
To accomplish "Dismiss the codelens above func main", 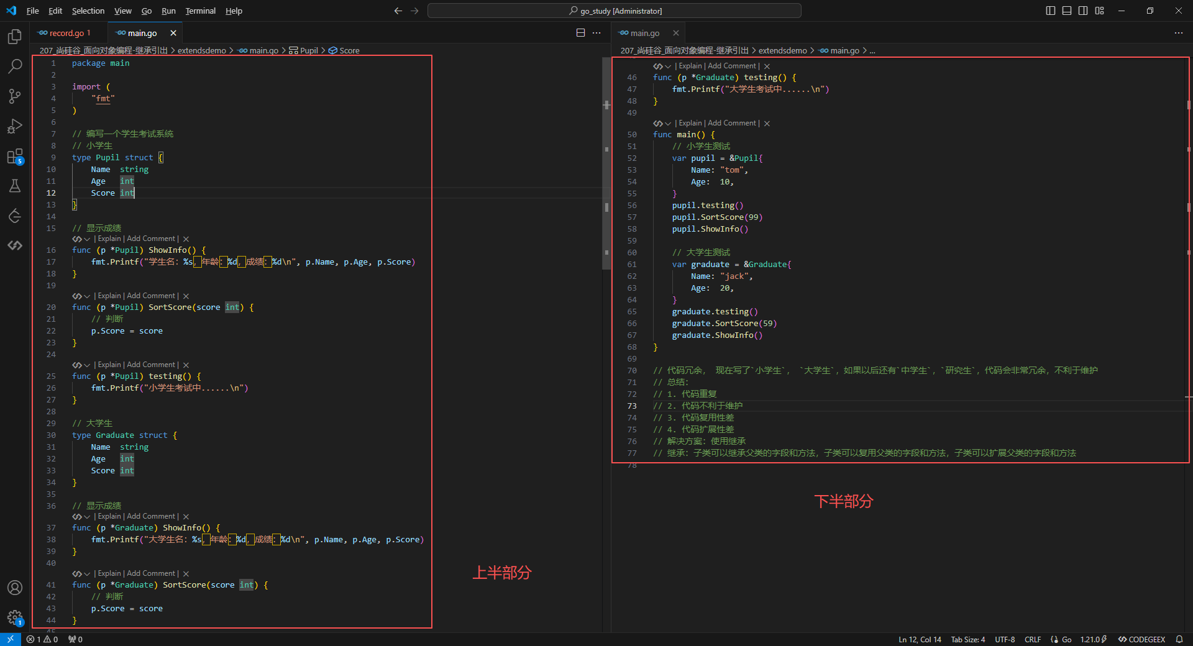I will pyautogui.click(x=767, y=124).
